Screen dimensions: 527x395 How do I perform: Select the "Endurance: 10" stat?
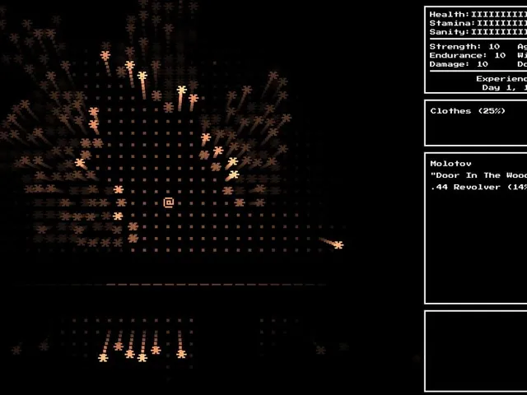pos(468,55)
